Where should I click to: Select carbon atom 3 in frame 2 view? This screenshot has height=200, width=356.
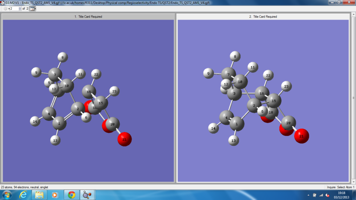pyautogui.click(x=235, y=93)
